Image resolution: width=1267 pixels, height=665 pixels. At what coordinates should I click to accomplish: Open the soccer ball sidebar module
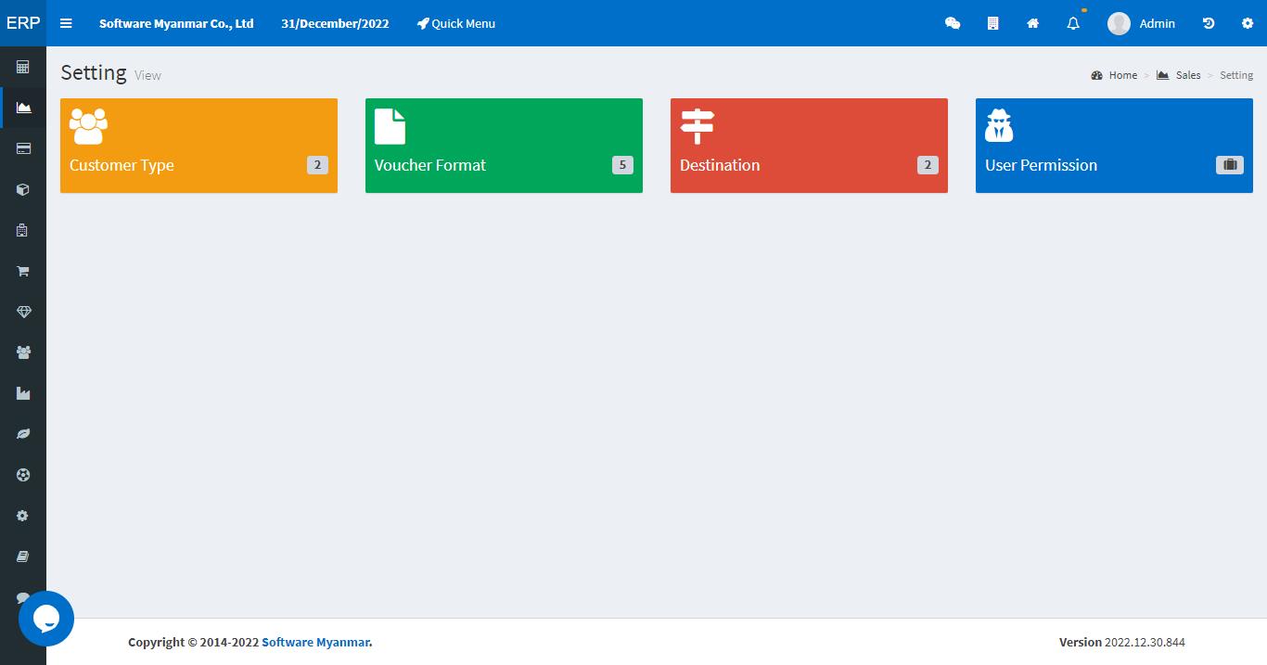click(x=23, y=475)
